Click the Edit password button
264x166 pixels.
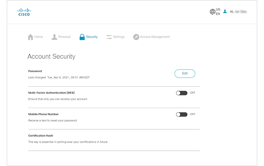(x=185, y=74)
